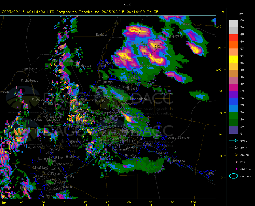Image resolution: width=255 pixels, height=206 pixels.
Task: Click the cyan 50YD arrow legend icon
Action: 233,141
